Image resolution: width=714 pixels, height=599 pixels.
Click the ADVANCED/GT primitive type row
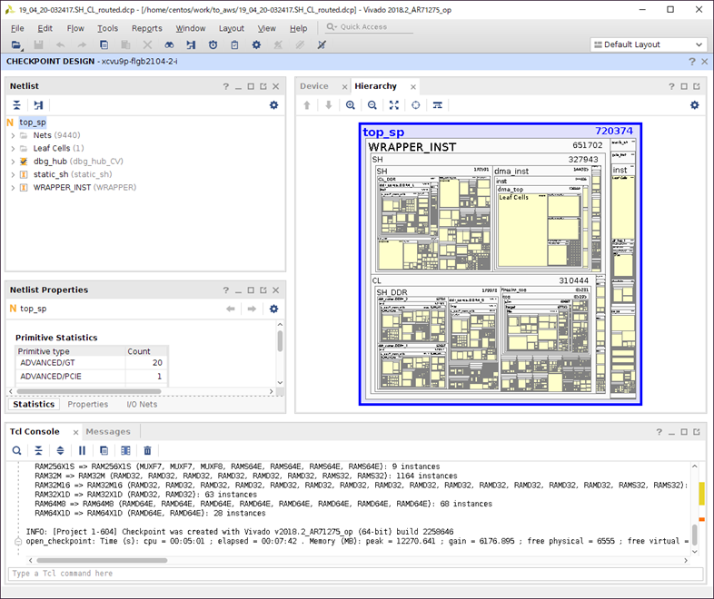(x=91, y=362)
